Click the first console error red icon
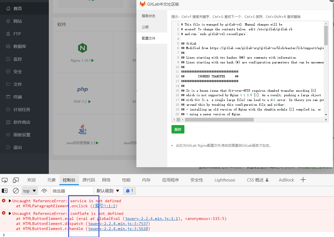The height and width of the screenshot is (237, 334). tap(4, 201)
